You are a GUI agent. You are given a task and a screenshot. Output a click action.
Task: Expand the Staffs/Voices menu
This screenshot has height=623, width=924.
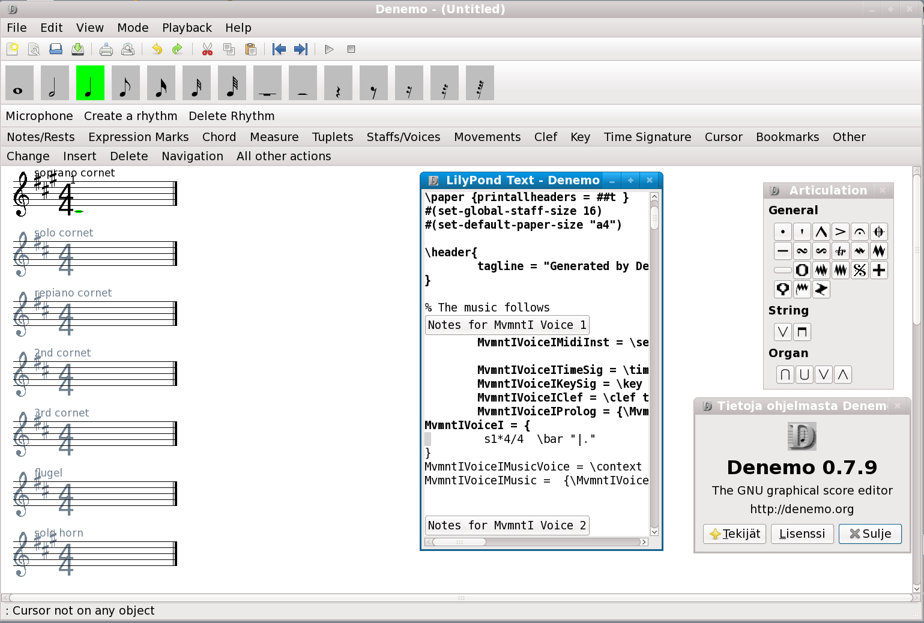click(x=403, y=137)
